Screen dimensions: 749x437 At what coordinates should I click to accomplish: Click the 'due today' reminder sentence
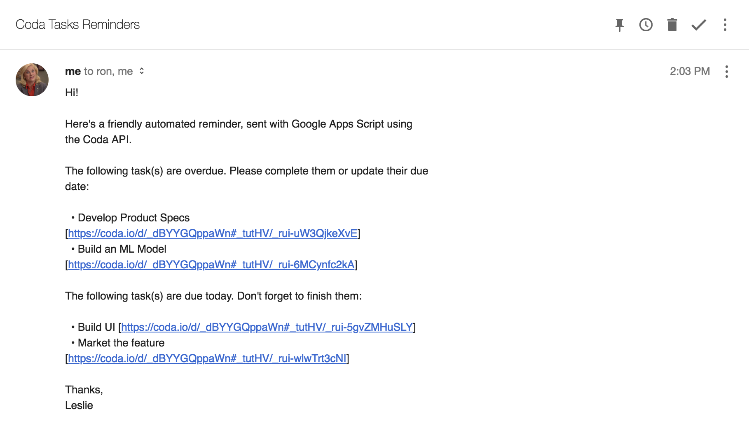[x=213, y=296]
